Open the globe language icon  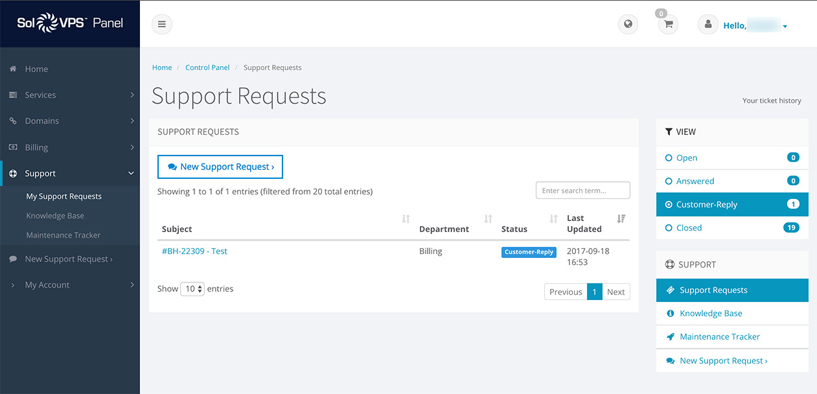click(x=628, y=25)
